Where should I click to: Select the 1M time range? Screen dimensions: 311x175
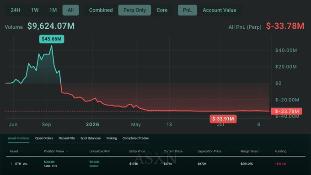(x=53, y=10)
